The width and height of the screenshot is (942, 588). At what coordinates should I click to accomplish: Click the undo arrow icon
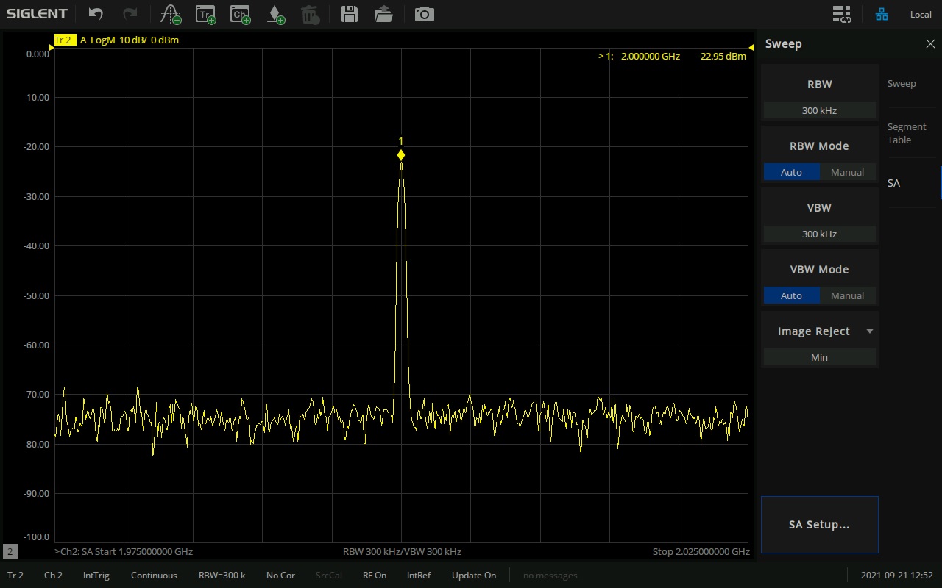coord(96,14)
